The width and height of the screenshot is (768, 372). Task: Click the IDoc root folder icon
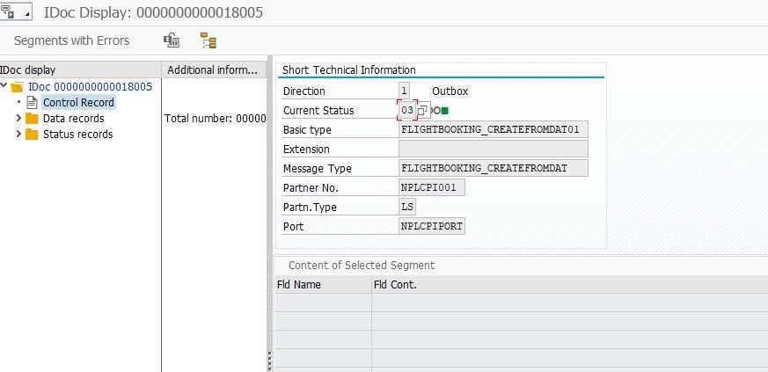click(x=17, y=87)
